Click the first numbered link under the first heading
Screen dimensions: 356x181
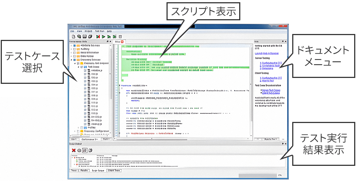pyautogui.click(x=271, y=62)
